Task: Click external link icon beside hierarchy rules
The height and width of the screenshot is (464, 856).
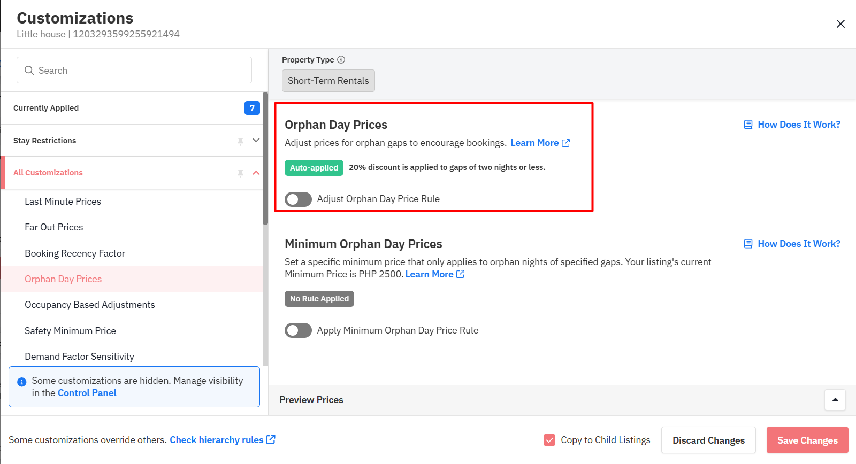Action: coord(271,439)
